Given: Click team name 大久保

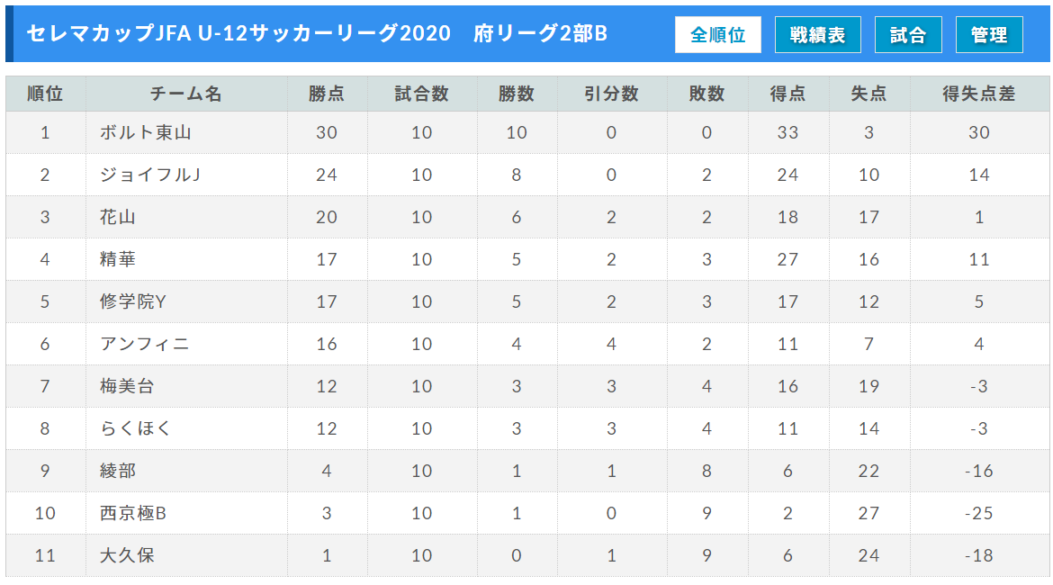Looking at the screenshot, I should [127, 556].
